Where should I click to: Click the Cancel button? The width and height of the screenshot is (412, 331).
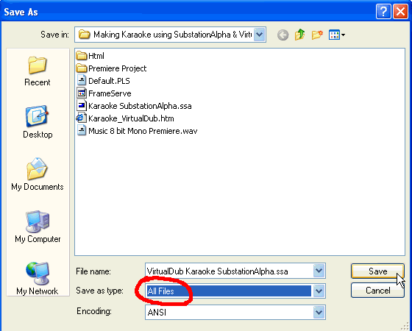coord(377,291)
